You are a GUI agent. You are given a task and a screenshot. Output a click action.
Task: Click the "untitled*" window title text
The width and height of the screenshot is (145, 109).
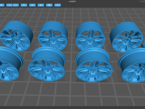[72, 2]
